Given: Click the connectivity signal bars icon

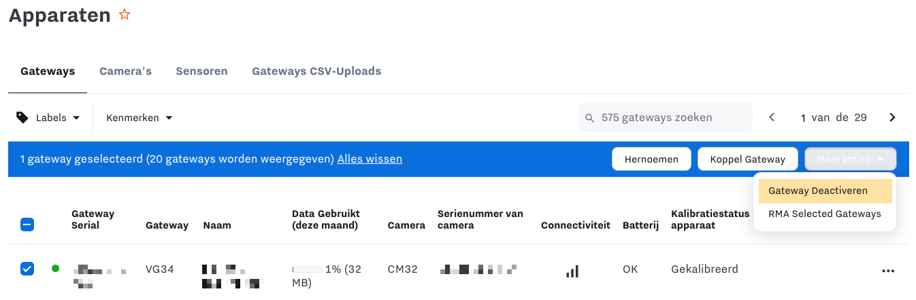Looking at the screenshot, I should point(572,271).
